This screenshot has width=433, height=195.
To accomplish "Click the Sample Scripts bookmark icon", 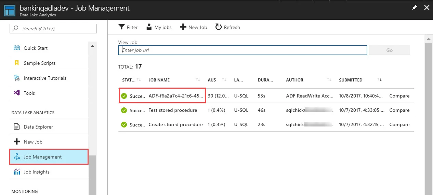I will coord(17,63).
